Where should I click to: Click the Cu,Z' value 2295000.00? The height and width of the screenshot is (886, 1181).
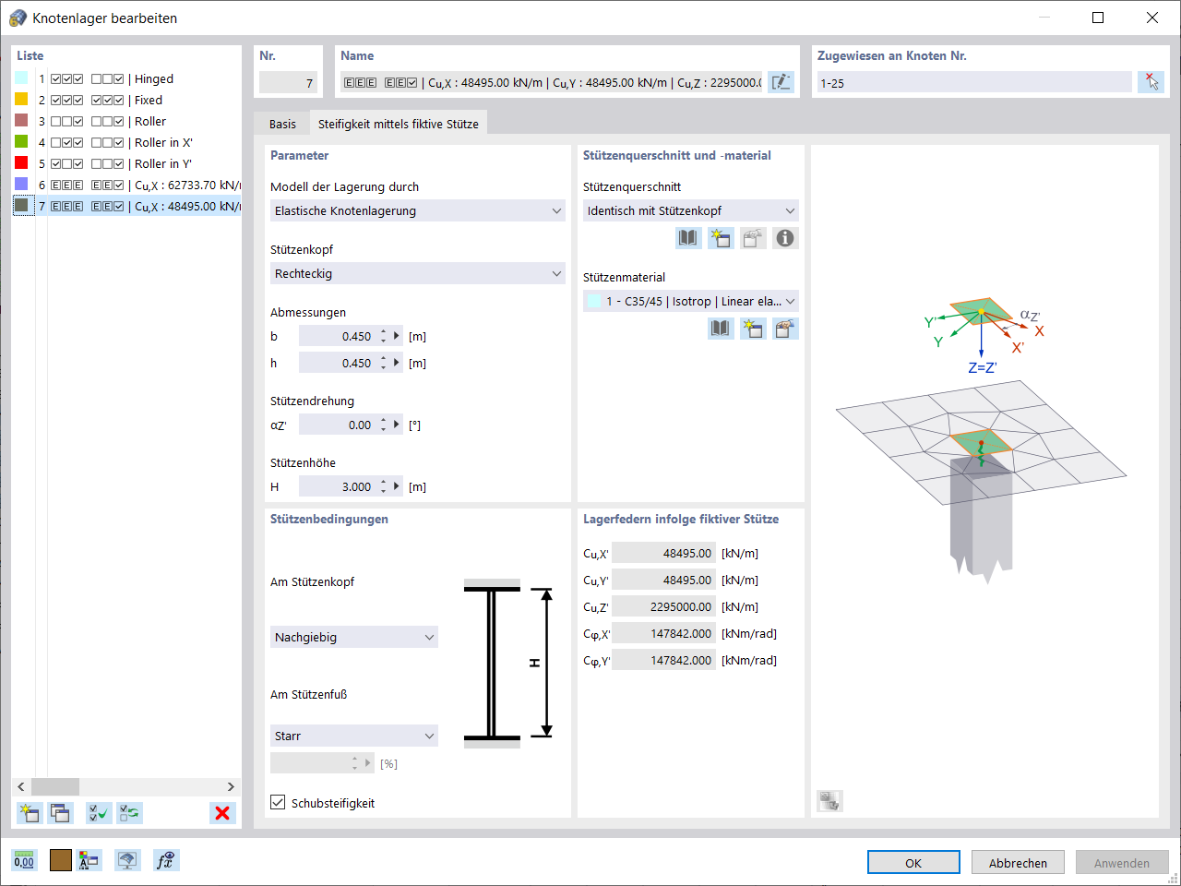tap(663, 606)
